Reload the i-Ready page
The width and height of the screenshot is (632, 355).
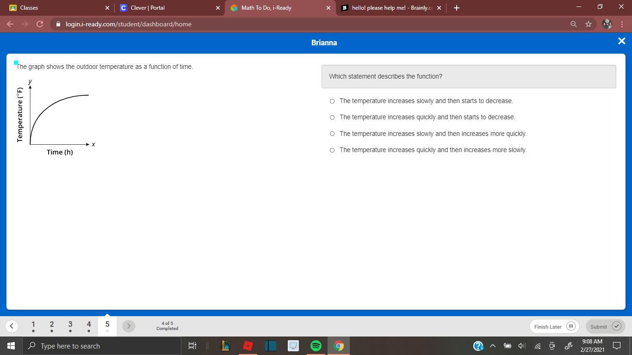pyautogui.click(x=40, y=24)
